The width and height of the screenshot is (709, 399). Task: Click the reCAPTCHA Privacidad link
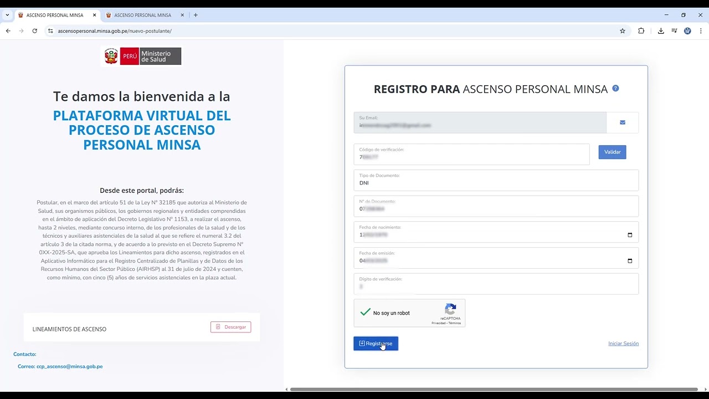point(439,323)
